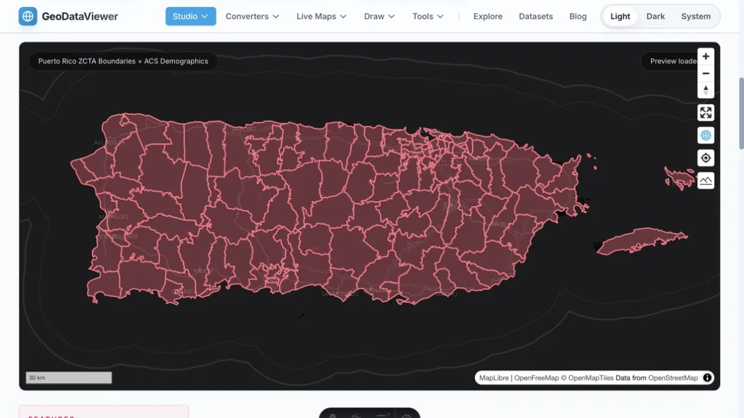Choose the System theme option
Viewport: 744px width, 418px height.
696,16
